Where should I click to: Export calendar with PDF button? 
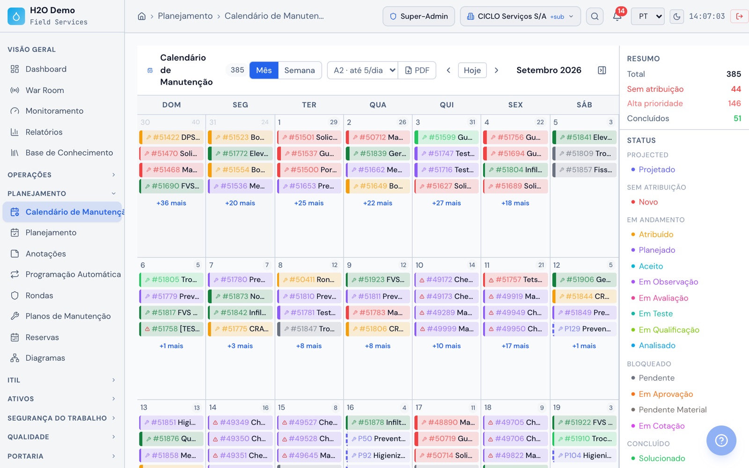pos(417,70)
